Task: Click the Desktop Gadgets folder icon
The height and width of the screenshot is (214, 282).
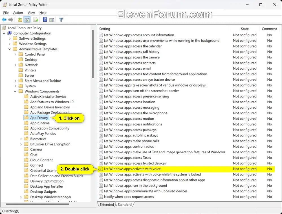Action: coord(26,192)
